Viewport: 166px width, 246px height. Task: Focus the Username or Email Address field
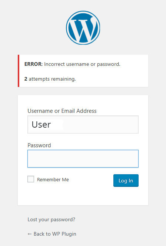click(x=83, y=125)
